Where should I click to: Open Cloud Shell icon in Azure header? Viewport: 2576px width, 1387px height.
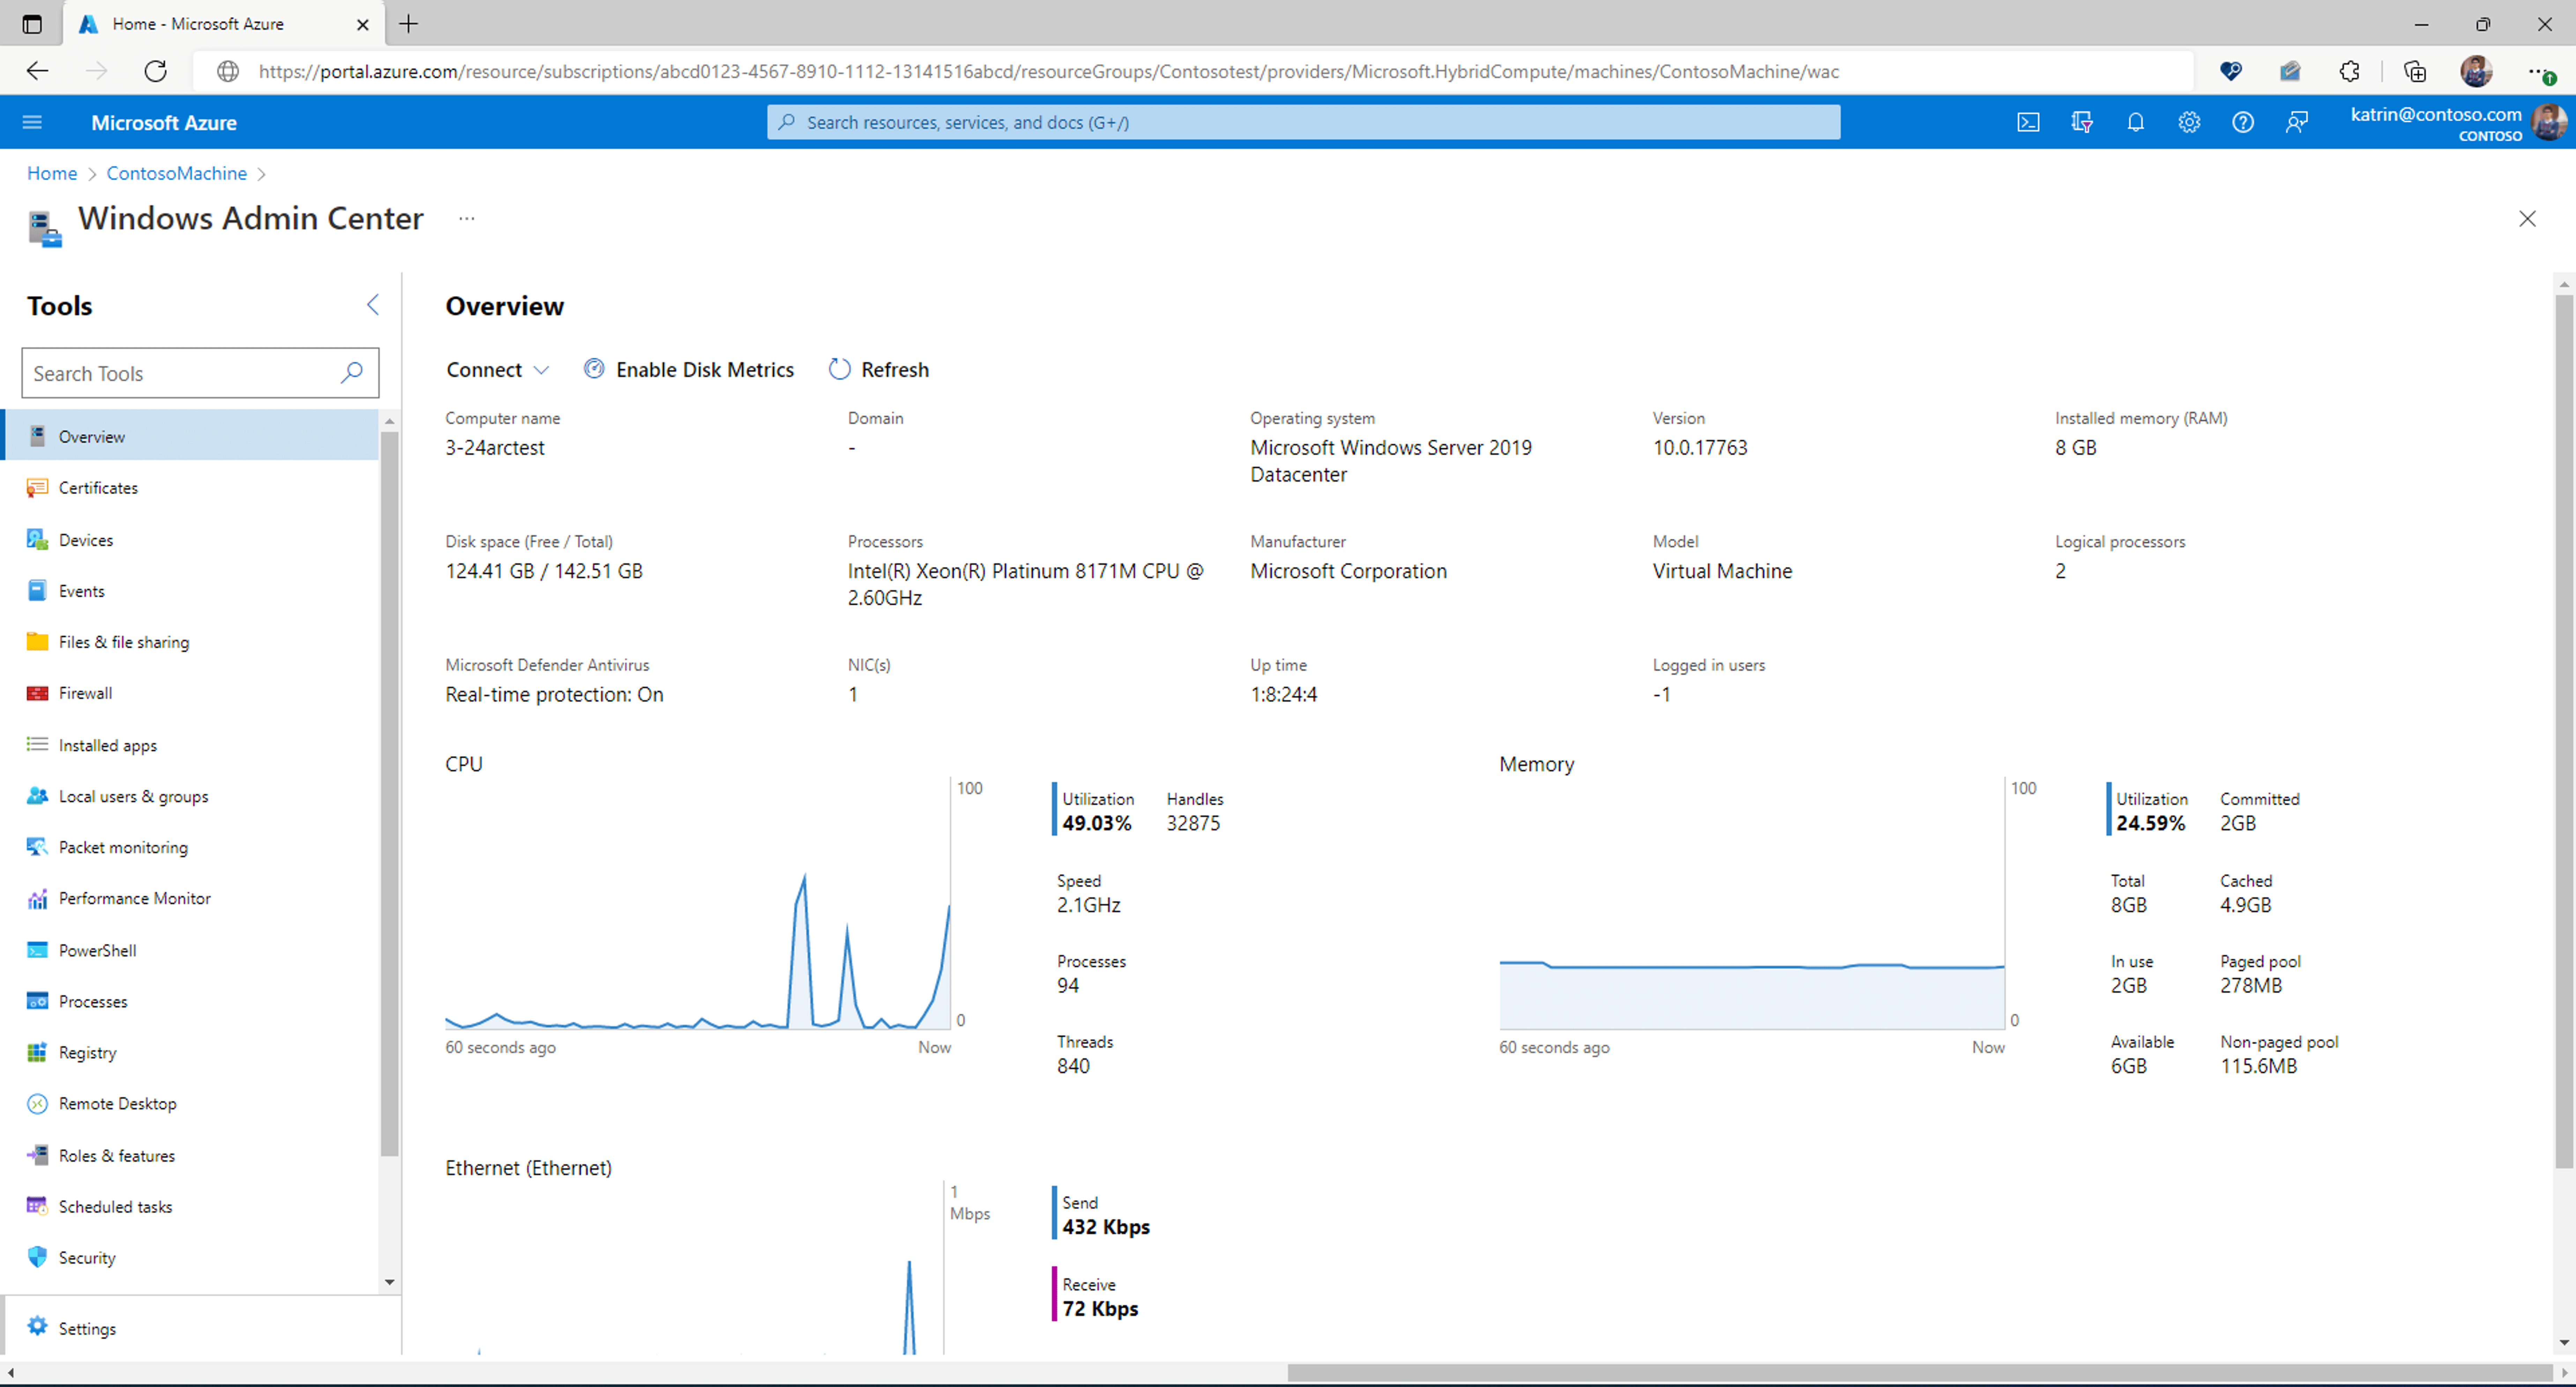tap(2028, 122)
